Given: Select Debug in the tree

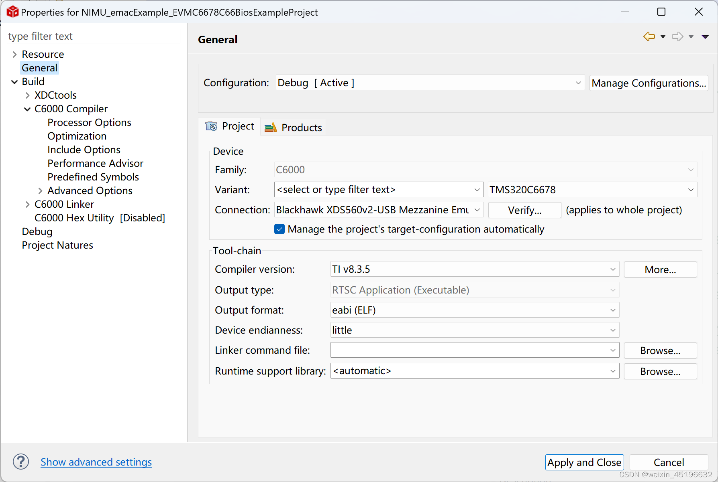Looking at the screenshot, I should click(x=37, y=231).
